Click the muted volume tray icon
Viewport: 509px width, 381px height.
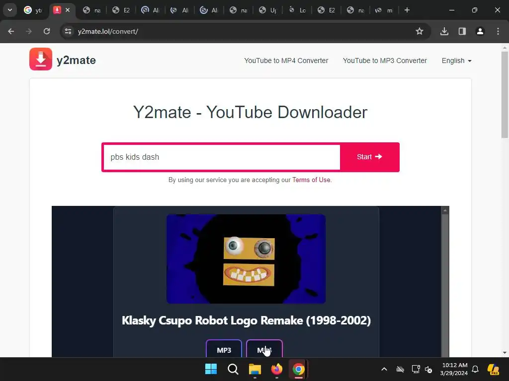(428, 369)
